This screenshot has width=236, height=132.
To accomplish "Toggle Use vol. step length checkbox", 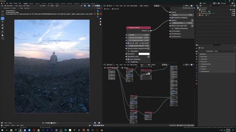I will [x=128, y=43].
